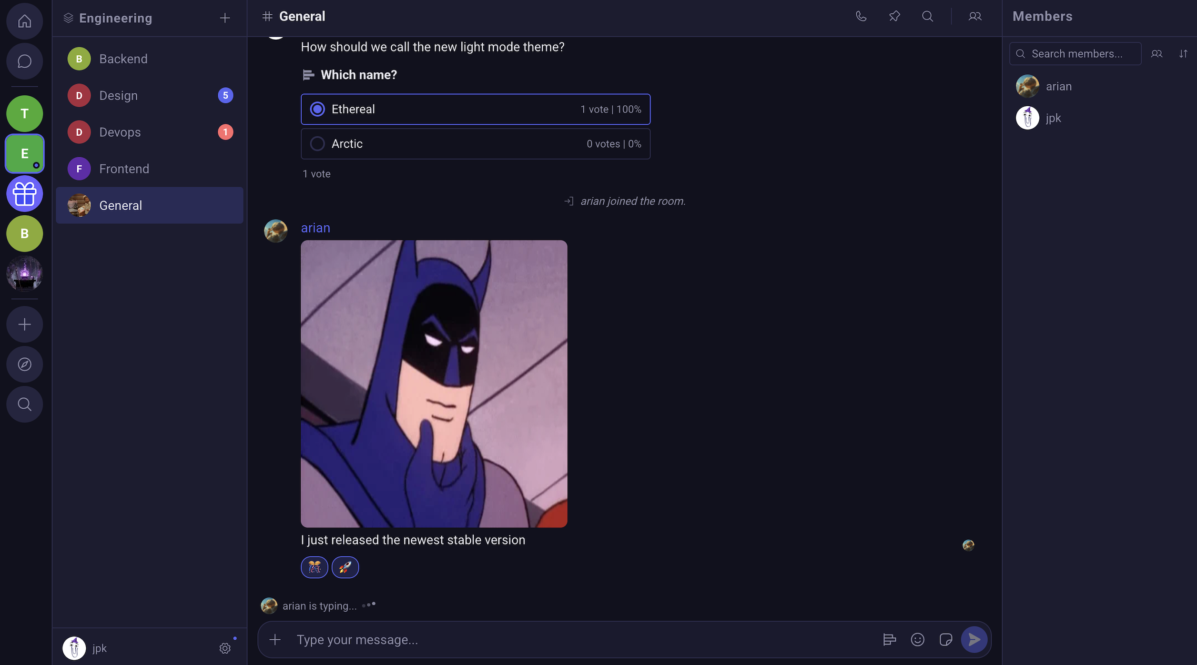The image size is (1197, 665).
Task: Open arian's profile from message name
Action: (x=315, y=228)
